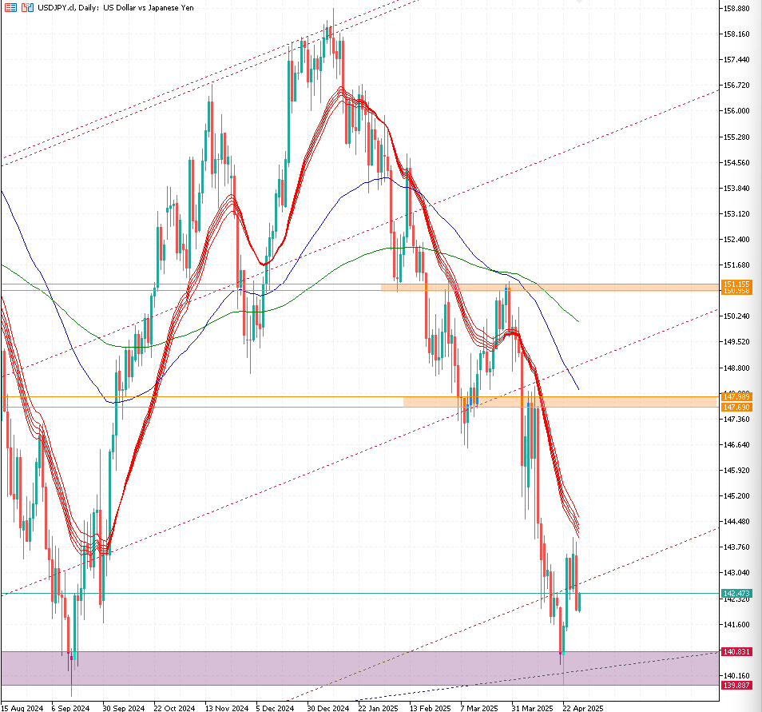Click the 7 Mar 2025 date label
Screen dimensions: 762x712
pos(479,708)
